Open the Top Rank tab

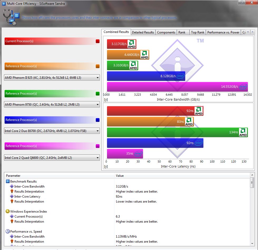[x=197, y=32]
